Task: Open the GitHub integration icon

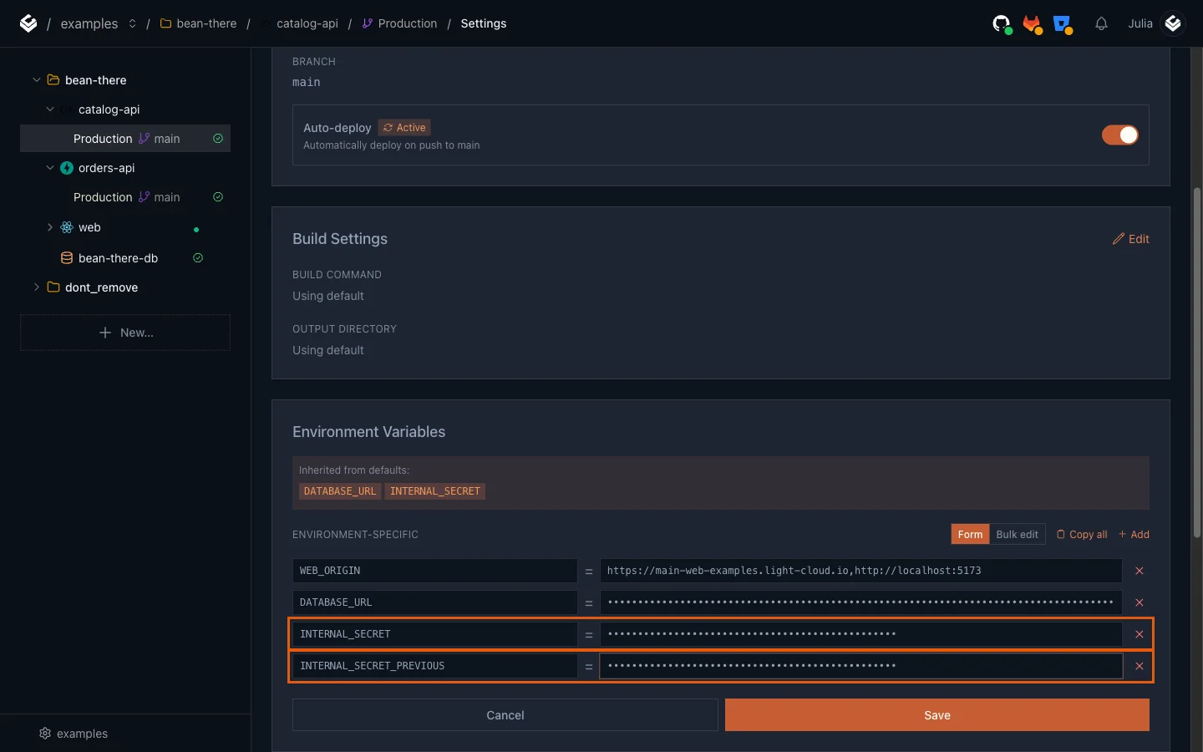Action: [x=1002, y=24]
